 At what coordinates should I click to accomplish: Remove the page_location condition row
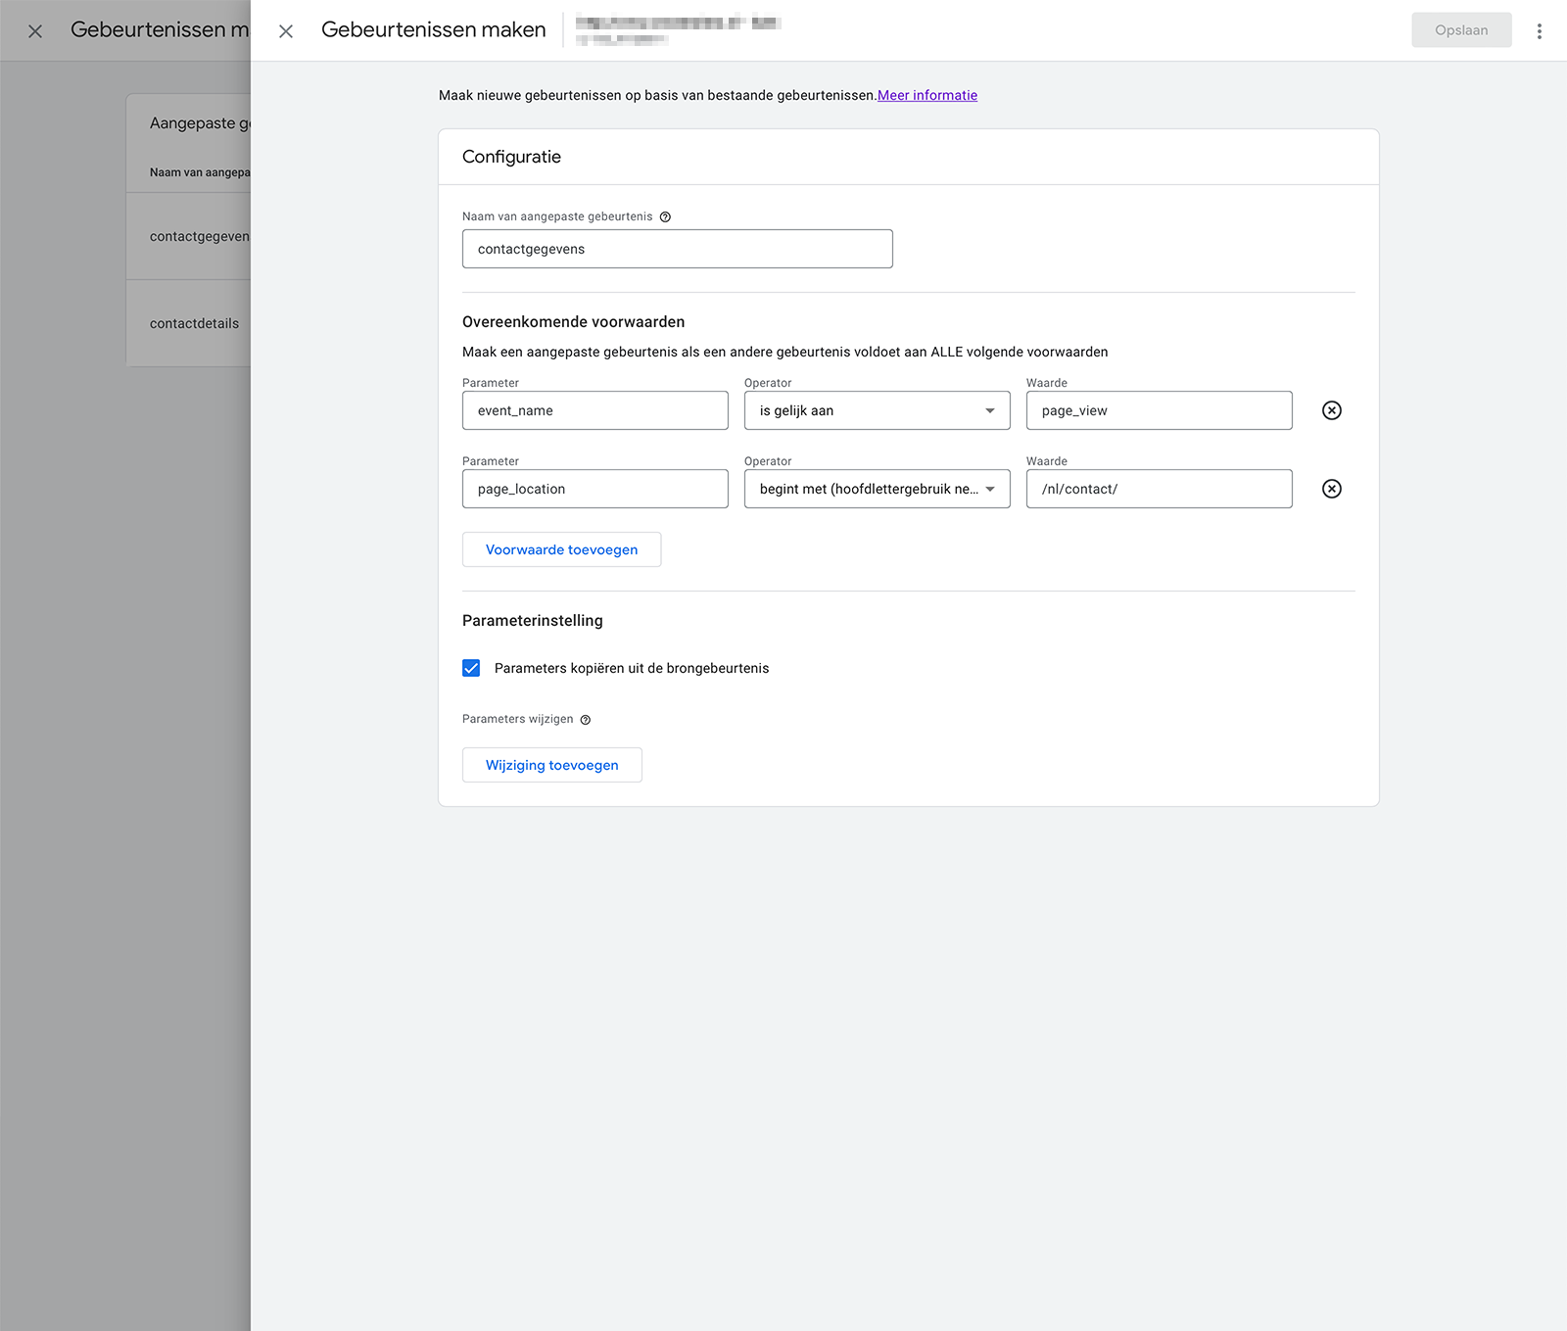point(1332,489)
